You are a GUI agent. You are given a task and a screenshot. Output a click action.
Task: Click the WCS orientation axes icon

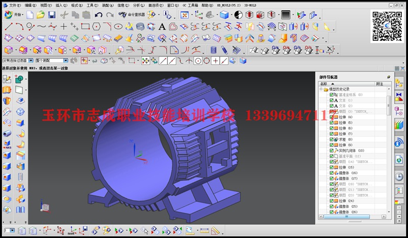coord(199,15)
